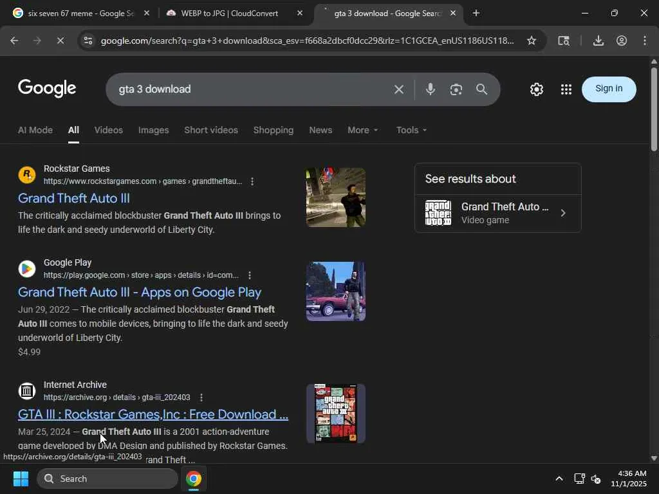Switch to six seven 67 meme browser tab
This screenshot has height=494, width=659.
coord(80,13)
